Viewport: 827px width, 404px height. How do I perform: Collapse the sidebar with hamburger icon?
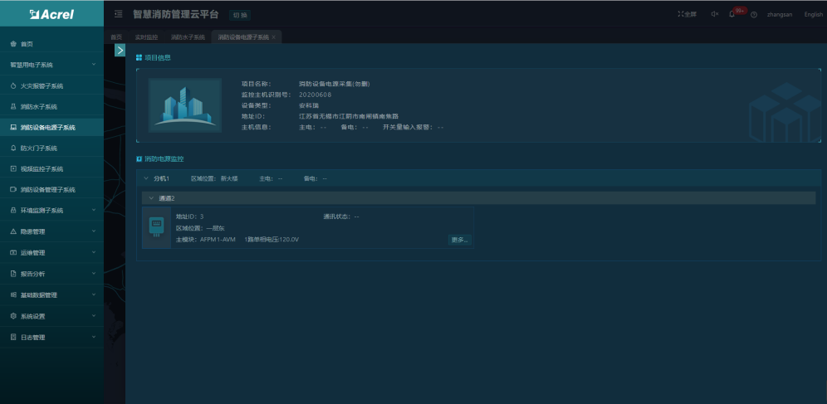tap(119, 14)
